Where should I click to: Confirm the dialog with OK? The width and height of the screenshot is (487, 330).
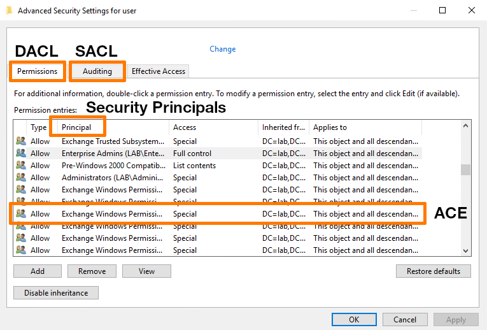coord(354,320)
